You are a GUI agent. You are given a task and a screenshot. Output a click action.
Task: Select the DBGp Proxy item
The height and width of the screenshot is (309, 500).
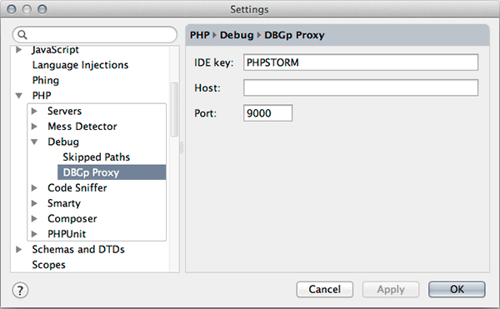tap(112, 172)
